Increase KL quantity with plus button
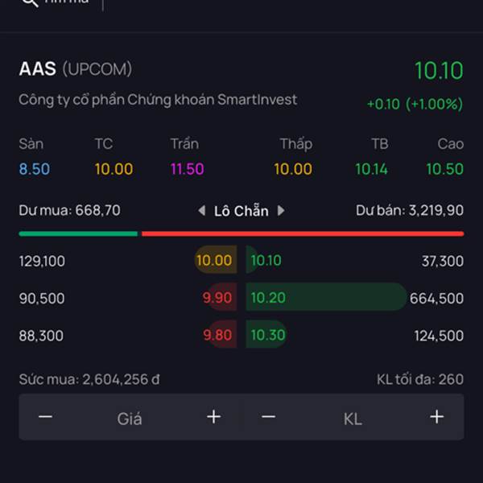 pyautogui.click(x=436, y=416)
